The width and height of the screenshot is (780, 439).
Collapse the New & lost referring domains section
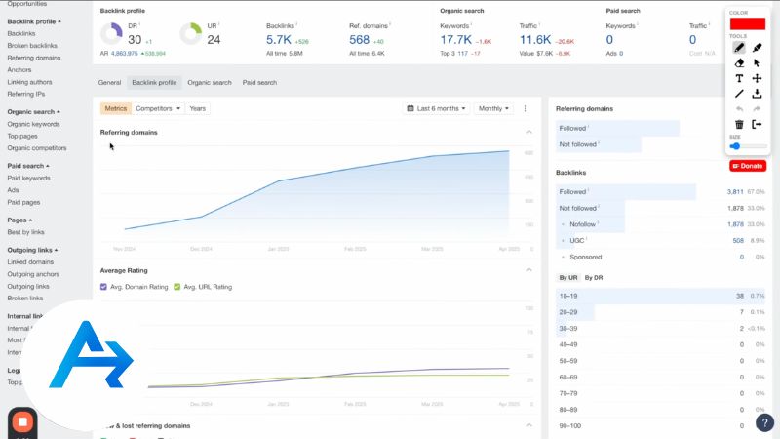[529, 425]
